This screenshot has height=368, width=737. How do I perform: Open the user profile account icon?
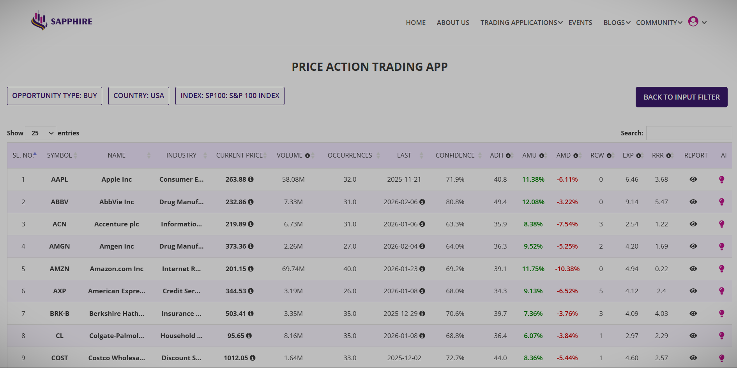pos(693,22)
